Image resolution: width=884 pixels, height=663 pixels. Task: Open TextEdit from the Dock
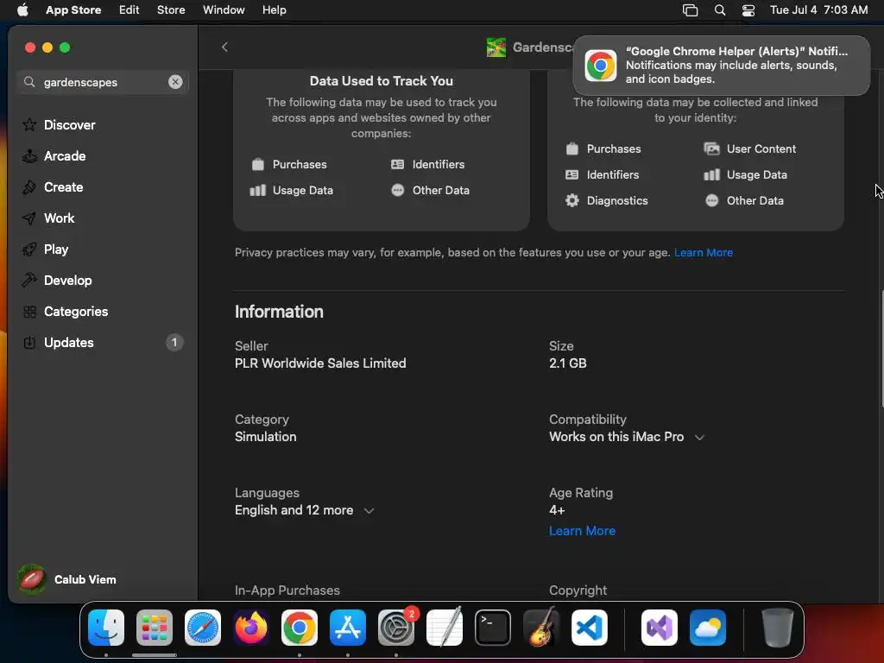click(x=445, y=628)
